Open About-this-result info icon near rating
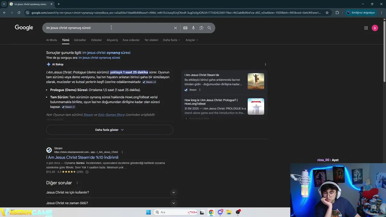The height and width of the screenshot is (217, 386). pyautogui.click(x=87, y=172)
